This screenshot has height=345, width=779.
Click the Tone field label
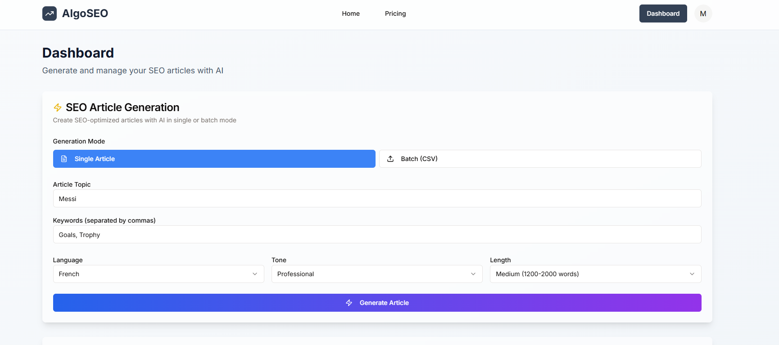pyautogui.click(x=279, y=260)
